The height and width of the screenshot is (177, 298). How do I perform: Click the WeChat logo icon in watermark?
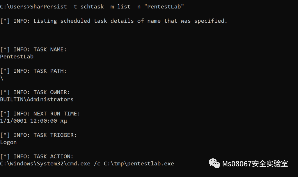(x=214, y=163)
